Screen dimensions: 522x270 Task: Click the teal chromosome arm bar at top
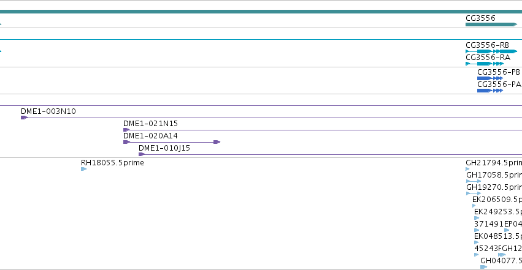(261, 12)
